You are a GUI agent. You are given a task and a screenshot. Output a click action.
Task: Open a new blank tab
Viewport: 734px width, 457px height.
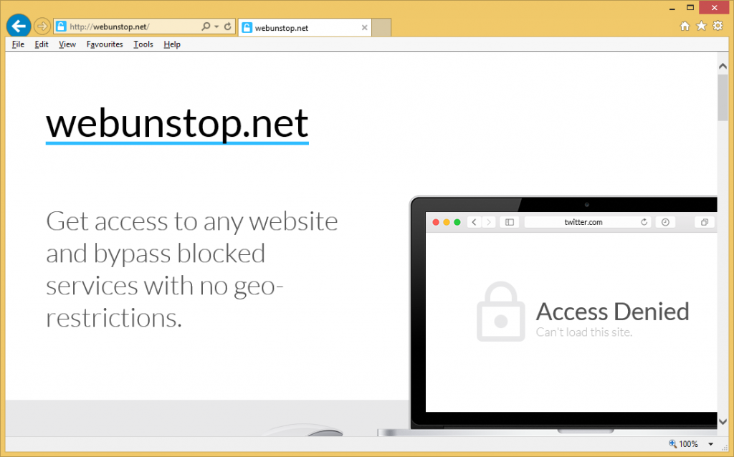click(x=381, y=28)
